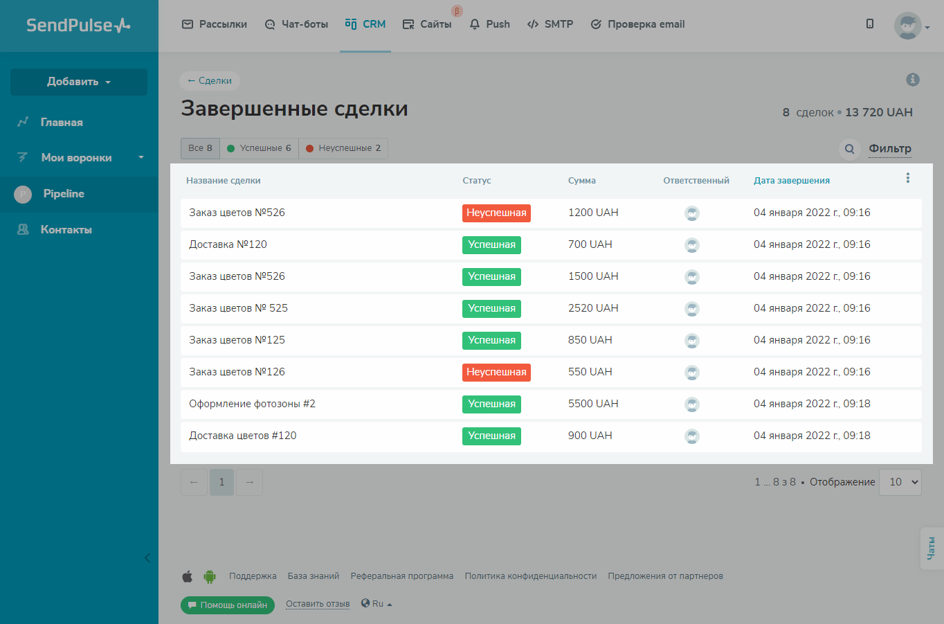Switch to the Чат-боты tab

pyautogui.click(x=296, y=24)
